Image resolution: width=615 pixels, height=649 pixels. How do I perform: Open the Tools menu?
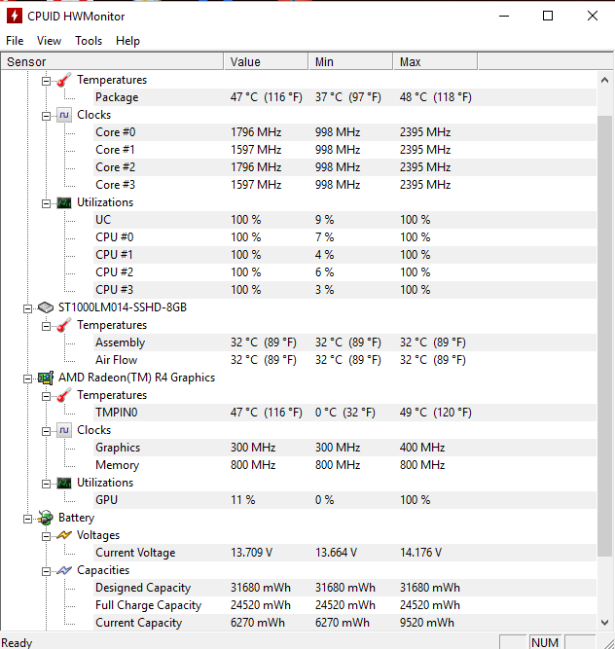tap(89, 41)
